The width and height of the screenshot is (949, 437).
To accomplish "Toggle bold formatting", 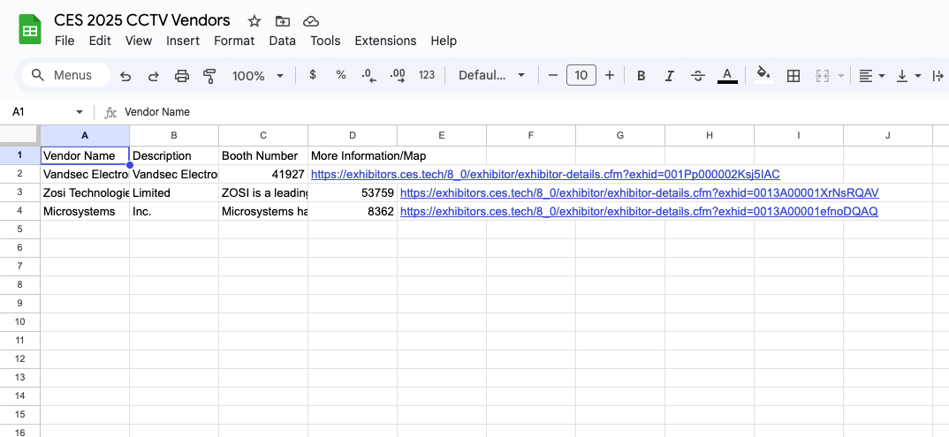I will coord(642,76).
